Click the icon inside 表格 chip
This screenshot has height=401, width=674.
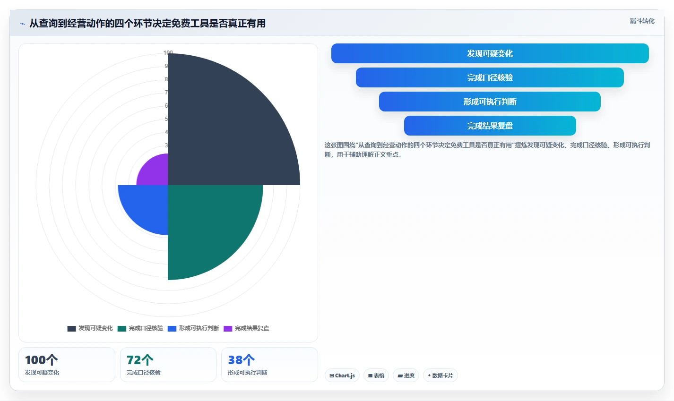[371, 376]
